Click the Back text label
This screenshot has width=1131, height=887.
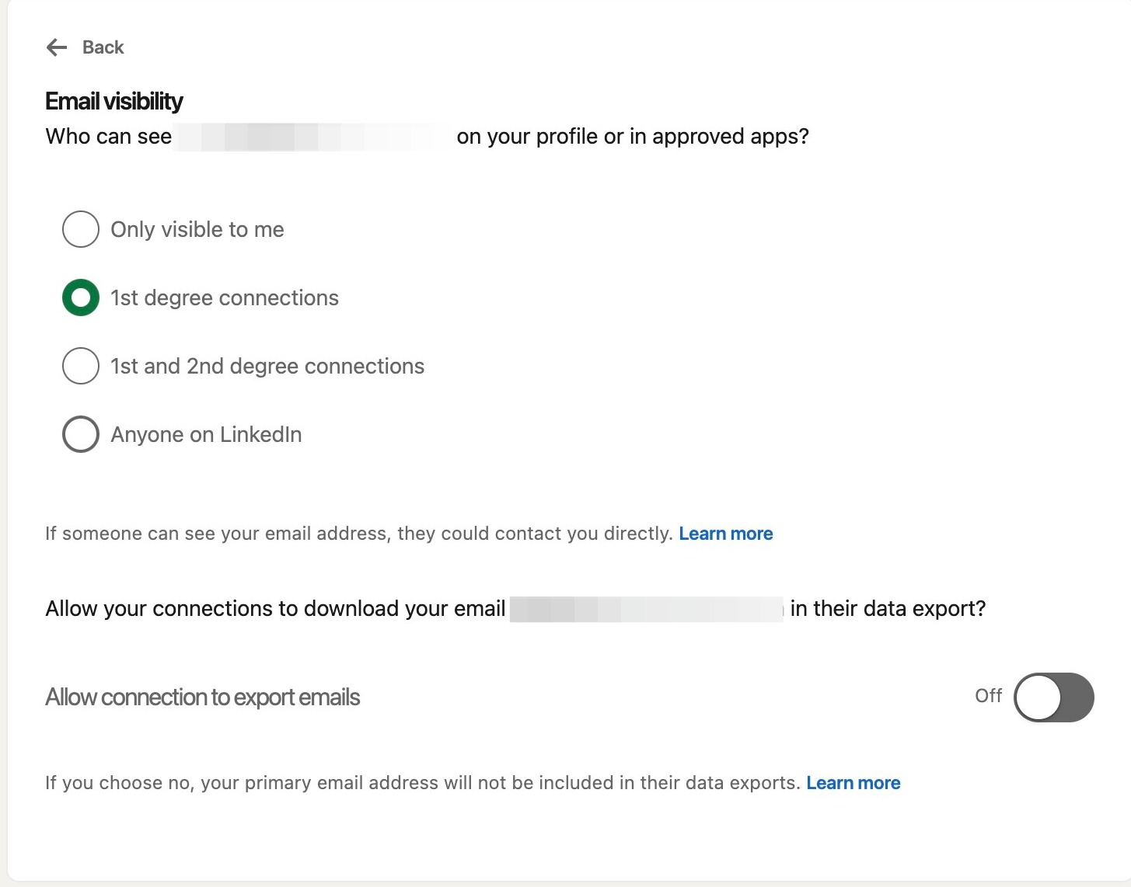point(103,47)
